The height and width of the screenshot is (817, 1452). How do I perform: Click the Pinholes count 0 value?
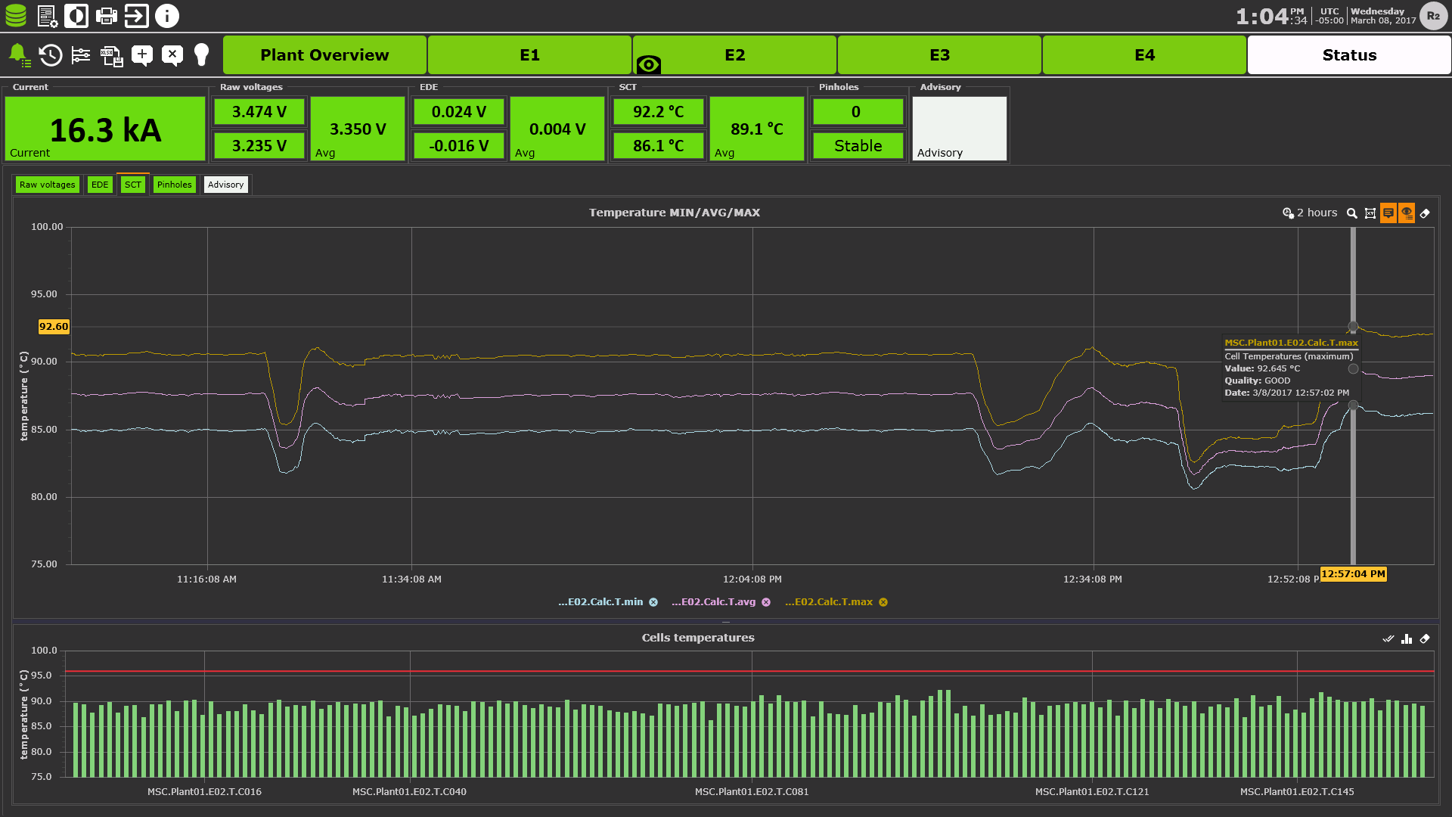(858, 112)
